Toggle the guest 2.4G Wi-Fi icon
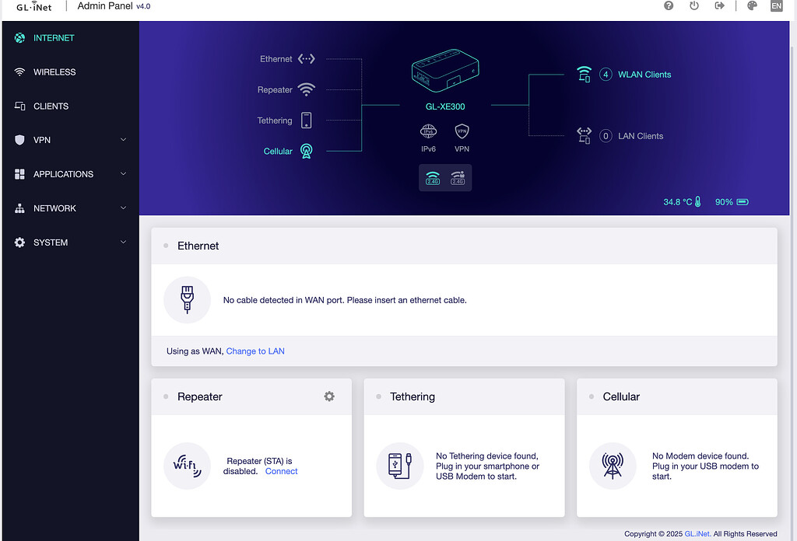The image size is (797, 541). point(458,178)
